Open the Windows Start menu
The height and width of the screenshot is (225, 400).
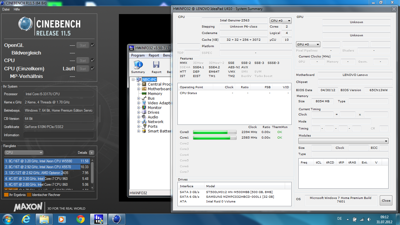tap(8, 219)
